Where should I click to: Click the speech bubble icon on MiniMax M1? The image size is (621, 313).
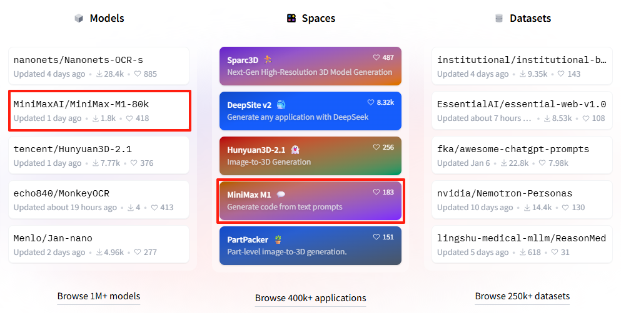281,194
